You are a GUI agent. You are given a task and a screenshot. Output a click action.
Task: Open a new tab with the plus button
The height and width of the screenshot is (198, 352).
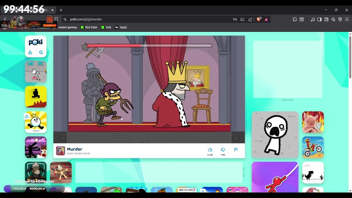click(61, 10)
